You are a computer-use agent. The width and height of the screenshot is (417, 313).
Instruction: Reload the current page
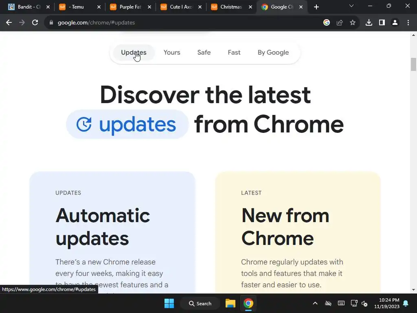[x=35, y=23]
